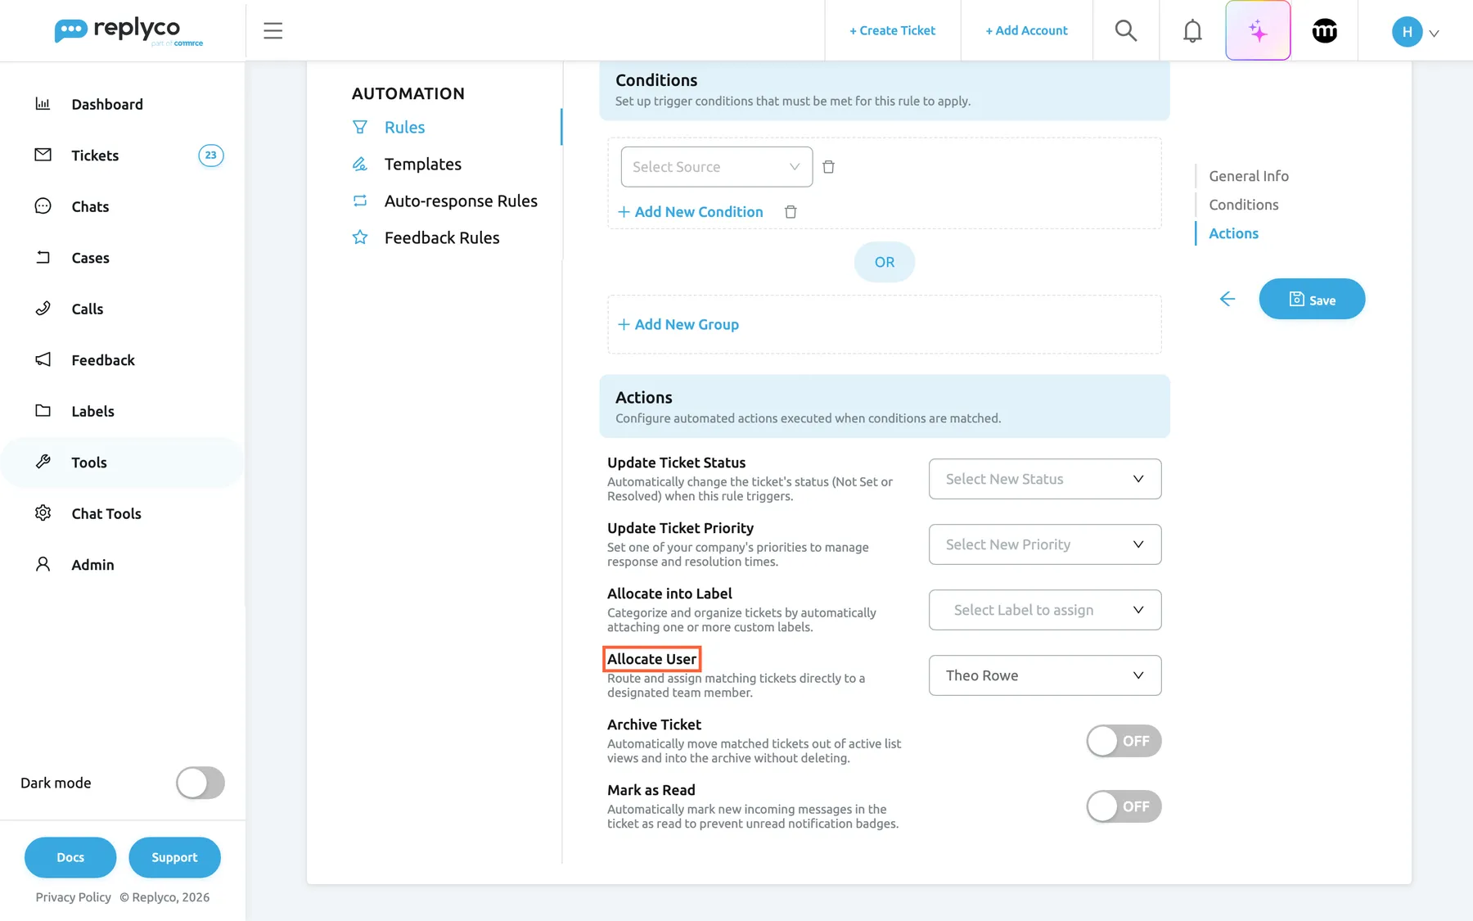The width and height of the screenshot is (1473, 921).
Task: Open the Privacy Policy link
Action: coord(73,897)
